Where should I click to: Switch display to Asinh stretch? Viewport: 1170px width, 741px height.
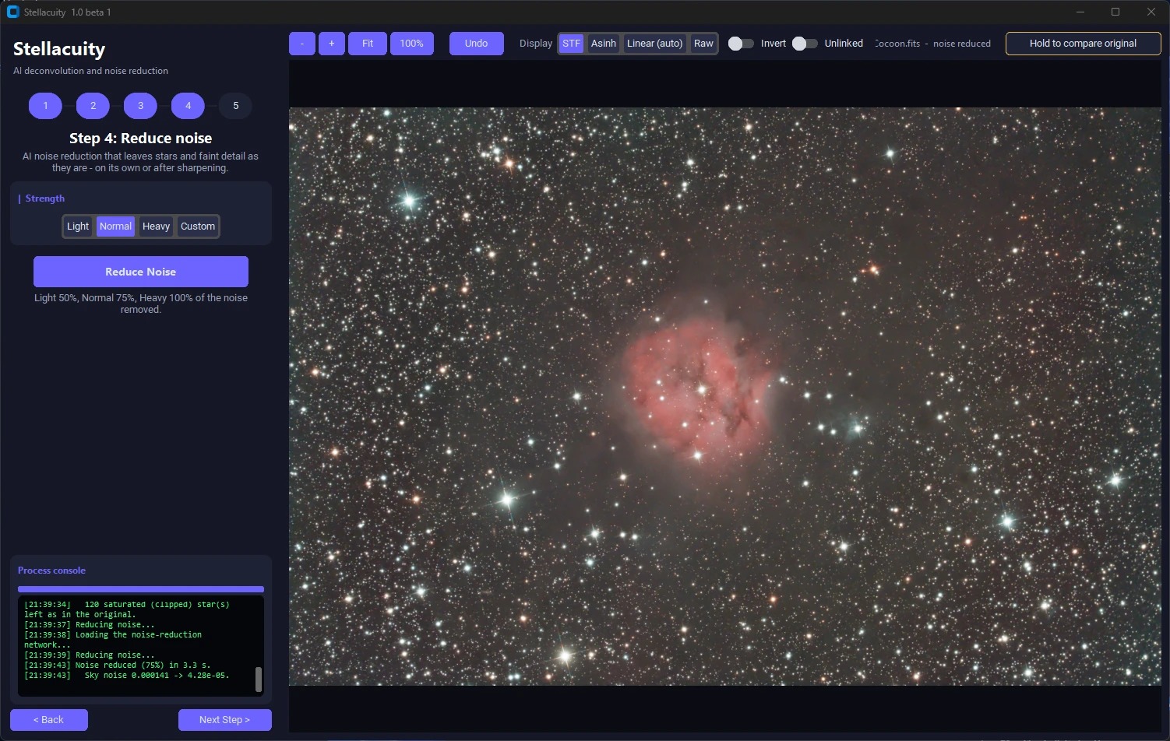604,44
